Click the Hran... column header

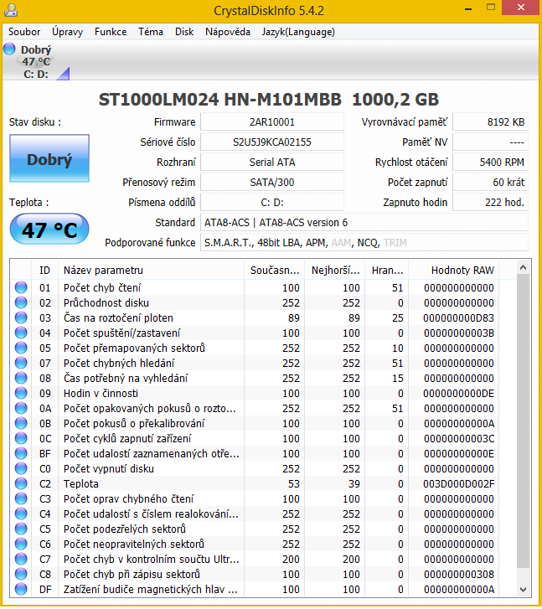pyautogui.click(x=387, y=271)
